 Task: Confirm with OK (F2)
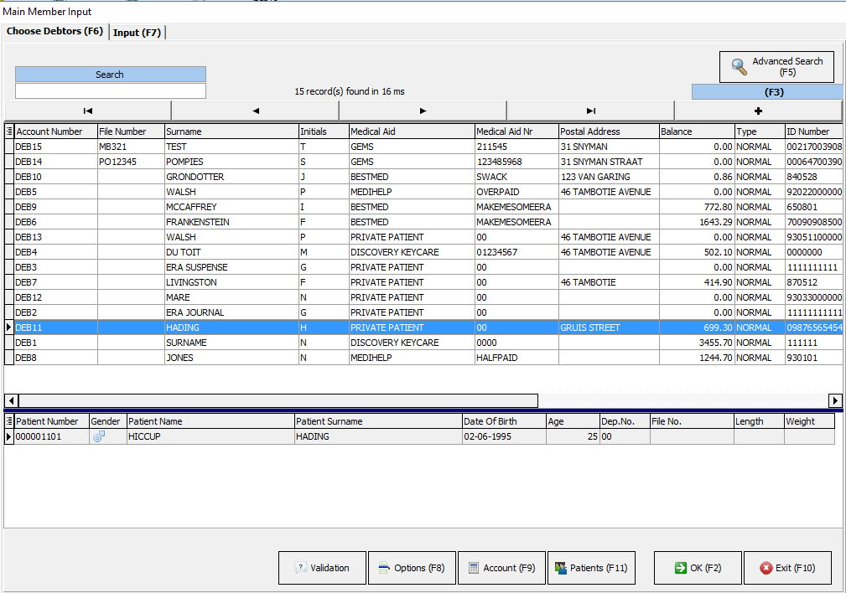[x=697, y=568]
